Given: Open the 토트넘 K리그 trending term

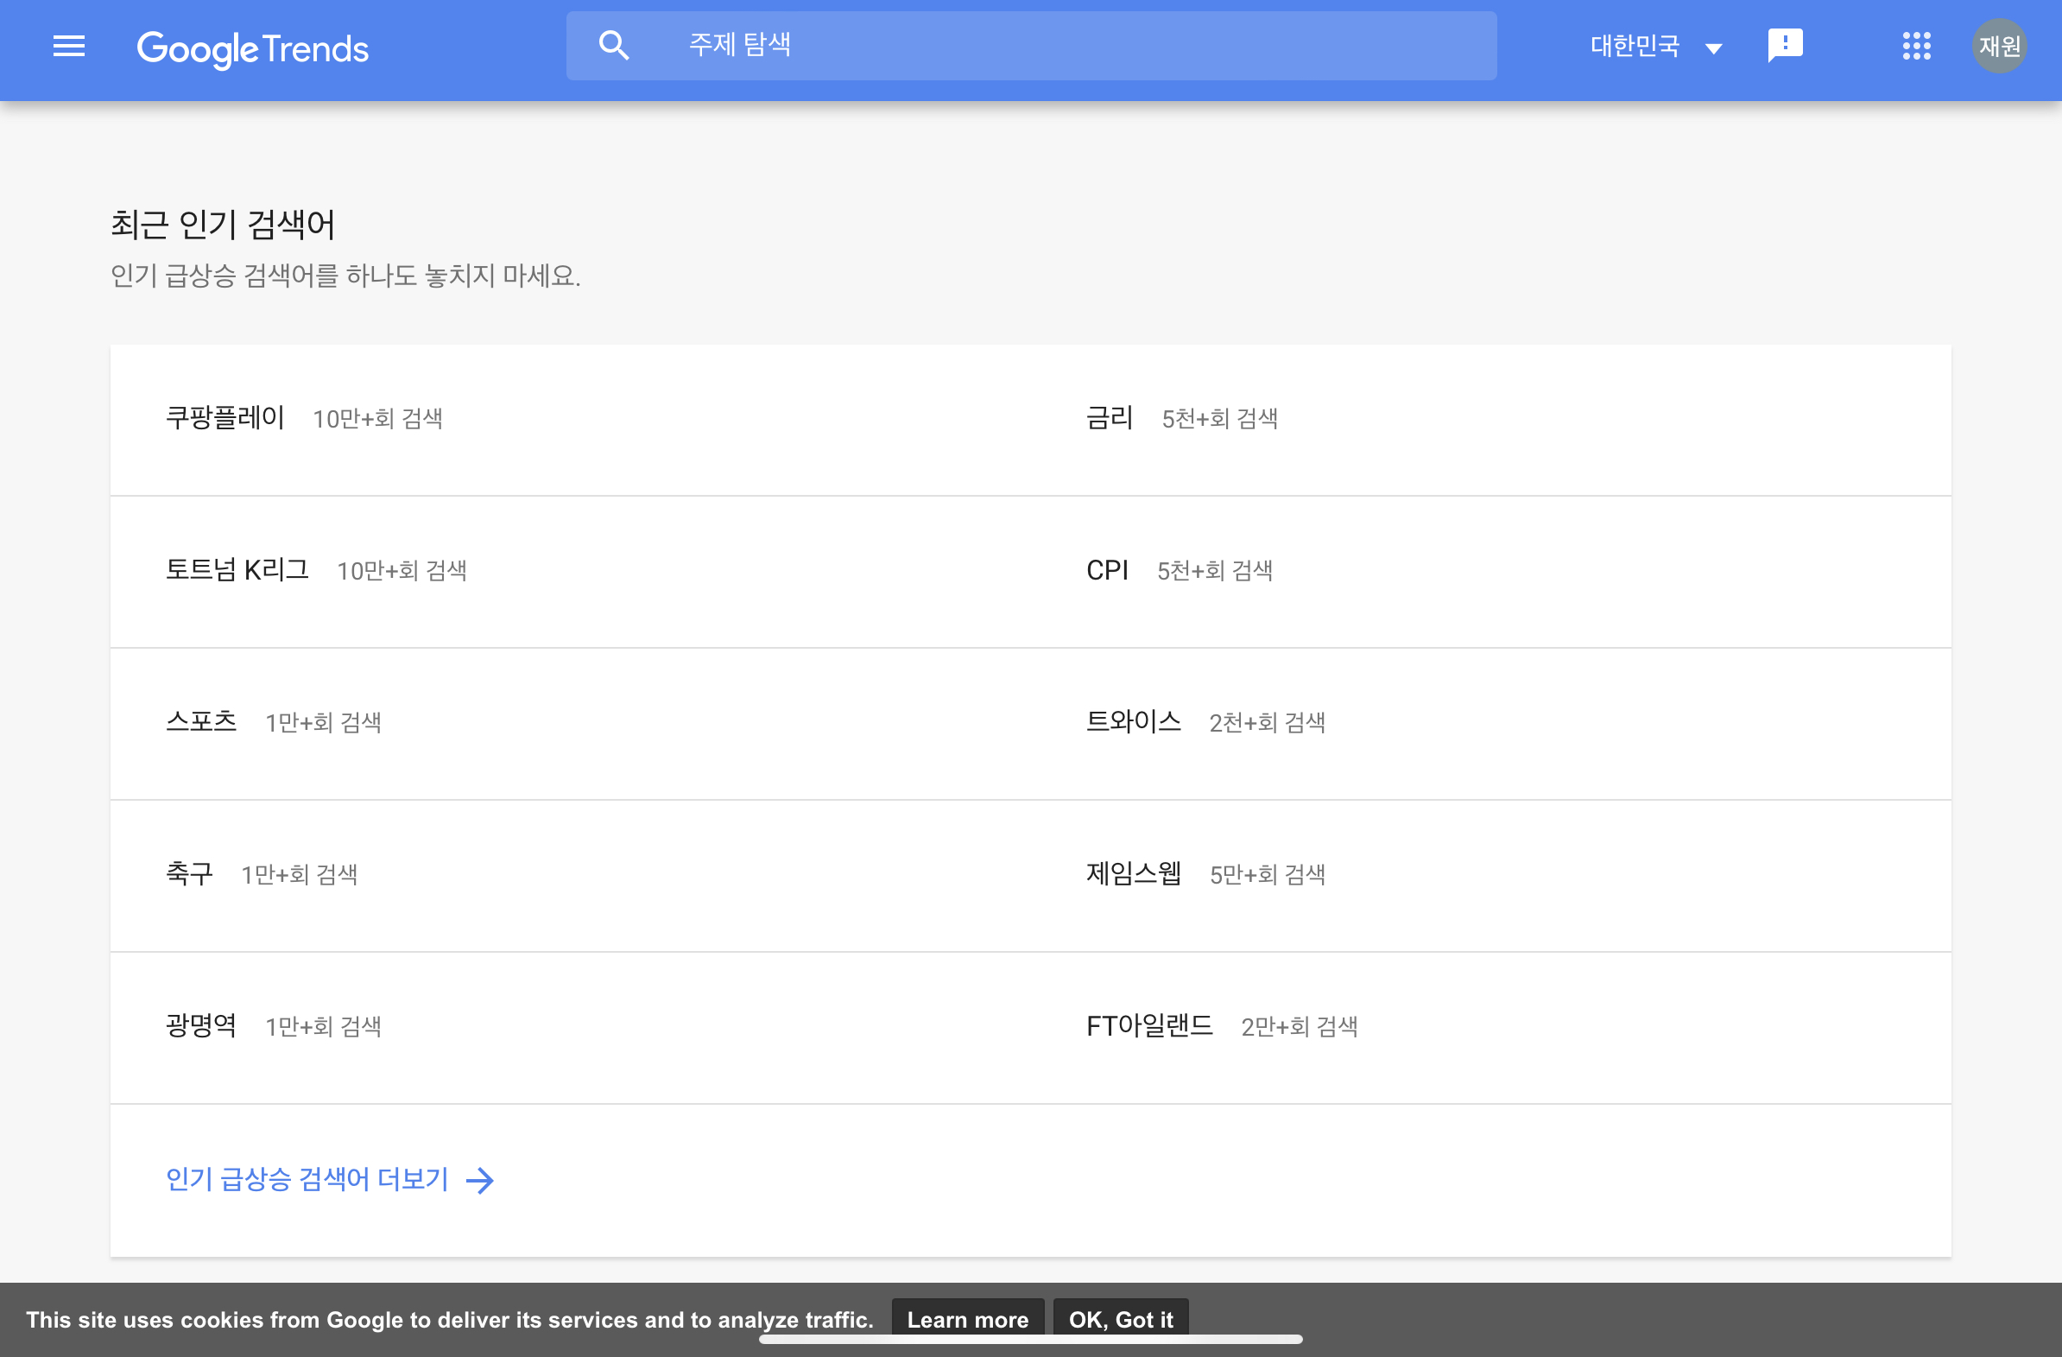Looking at the screenshot, I should pos(237,570).
